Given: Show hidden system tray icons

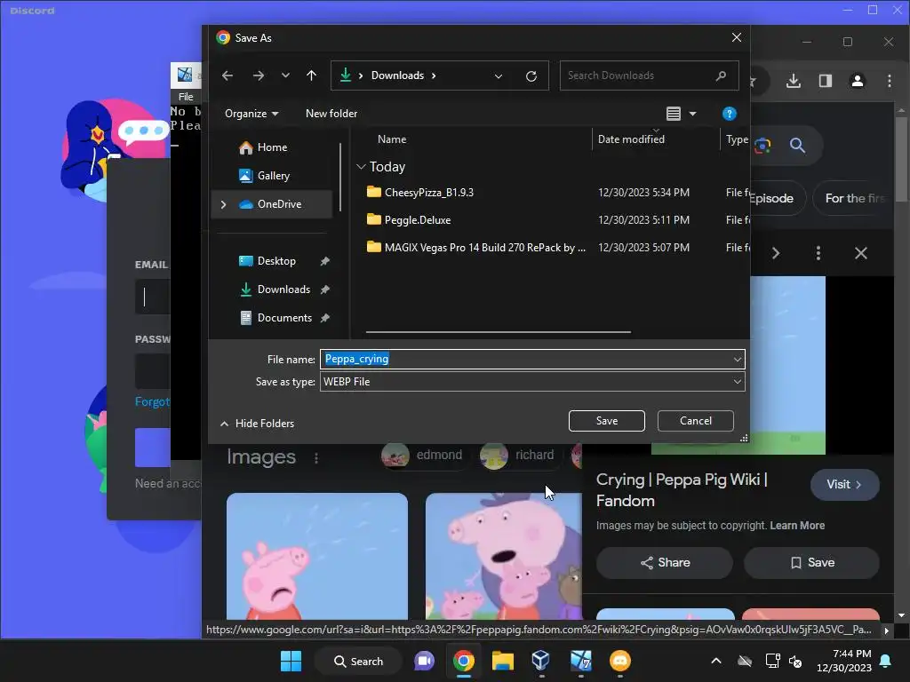Looking at the screenshot, I should 716,661.
